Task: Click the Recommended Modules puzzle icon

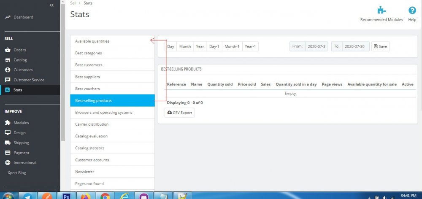Action: point(381,10)
